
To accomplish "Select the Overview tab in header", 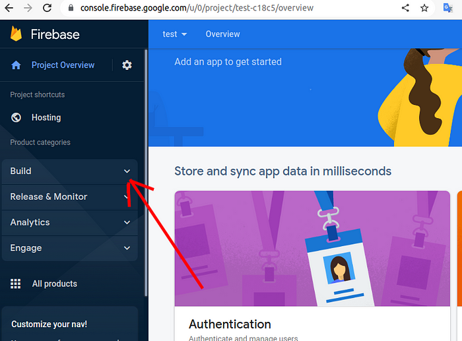I will point(223,34).
